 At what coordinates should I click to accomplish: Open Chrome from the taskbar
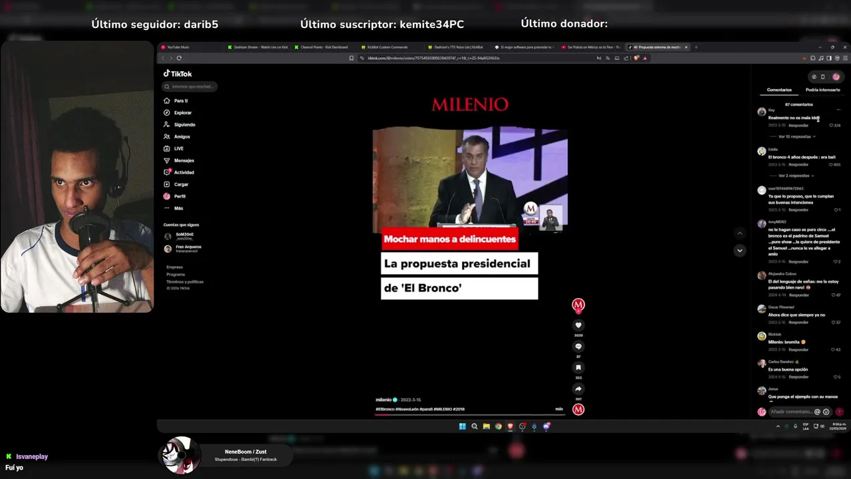[498, 426]
